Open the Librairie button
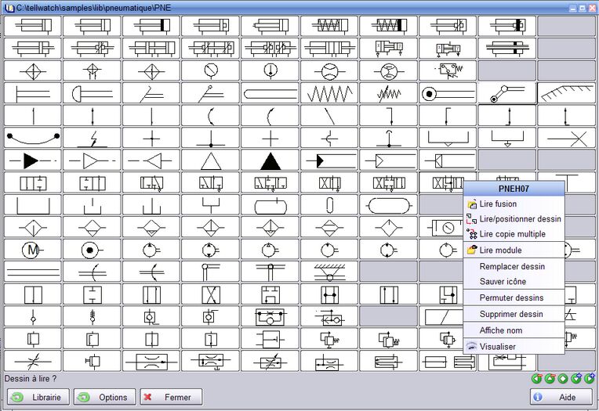599x411 pixels. coord(38,397)
